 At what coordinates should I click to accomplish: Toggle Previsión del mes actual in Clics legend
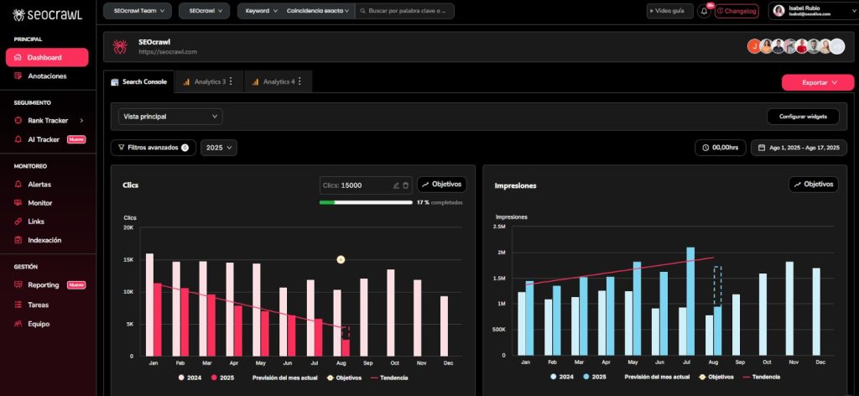[285, 378]
